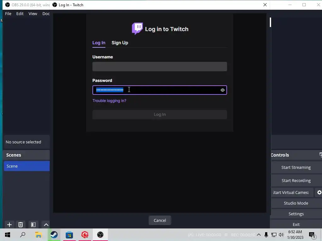Click the Scenes panel header
322x241 pixels.
click(x=27, y=155)
